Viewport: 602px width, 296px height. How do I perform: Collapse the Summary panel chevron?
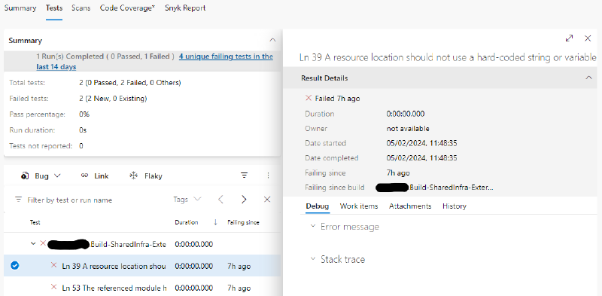pos(272,40)
